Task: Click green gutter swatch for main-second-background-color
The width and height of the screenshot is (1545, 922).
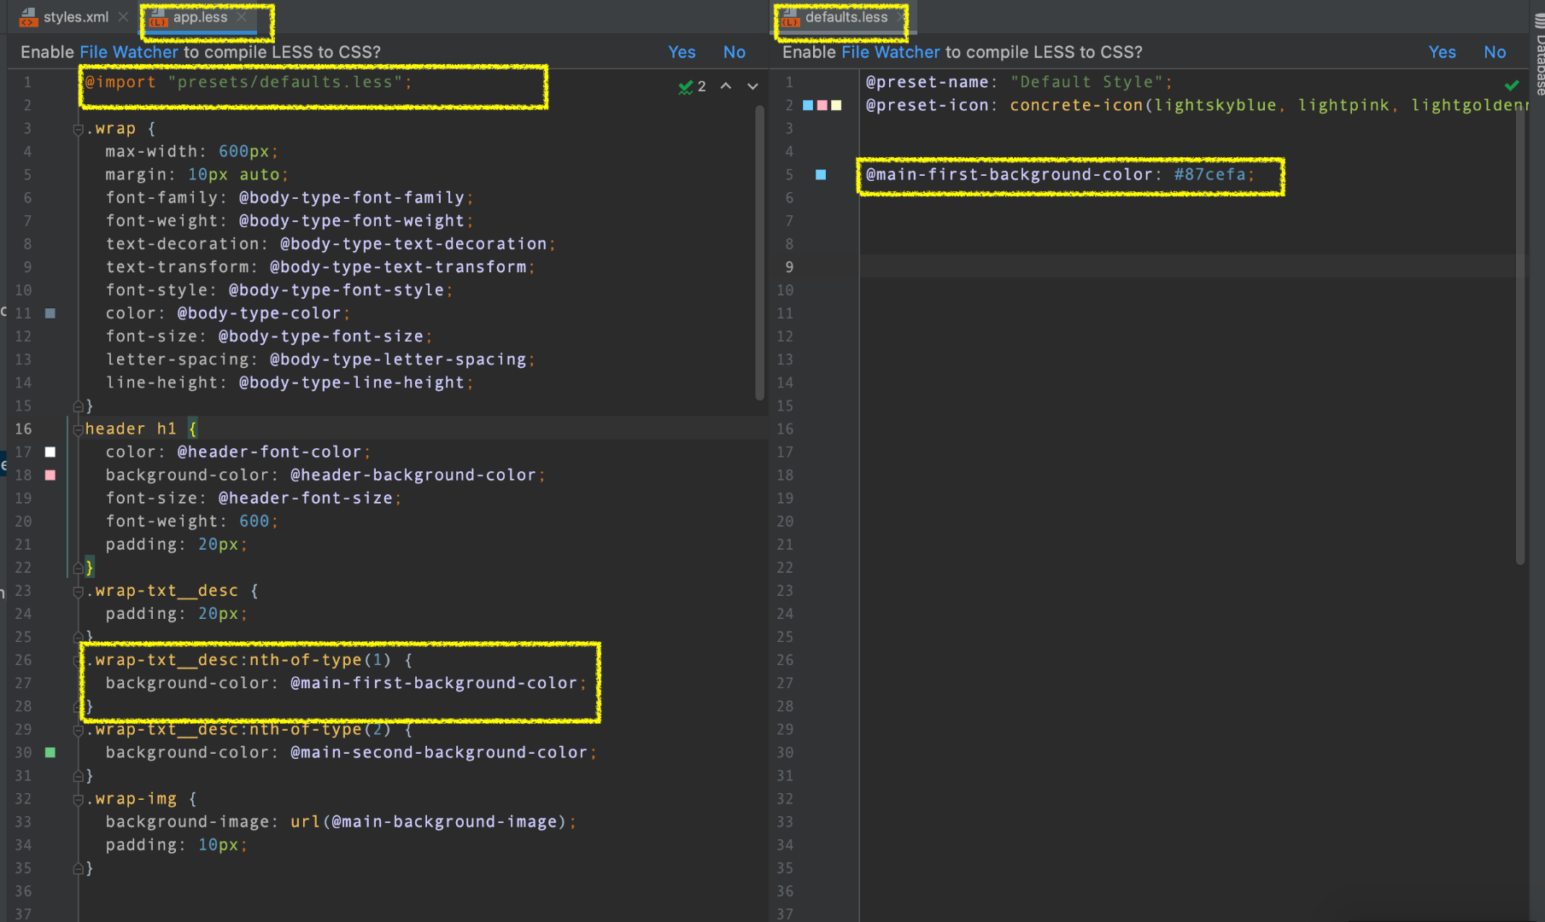Action: [50, 752]
